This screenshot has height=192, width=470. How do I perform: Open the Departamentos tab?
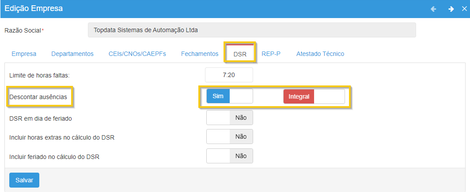point(72,54)
